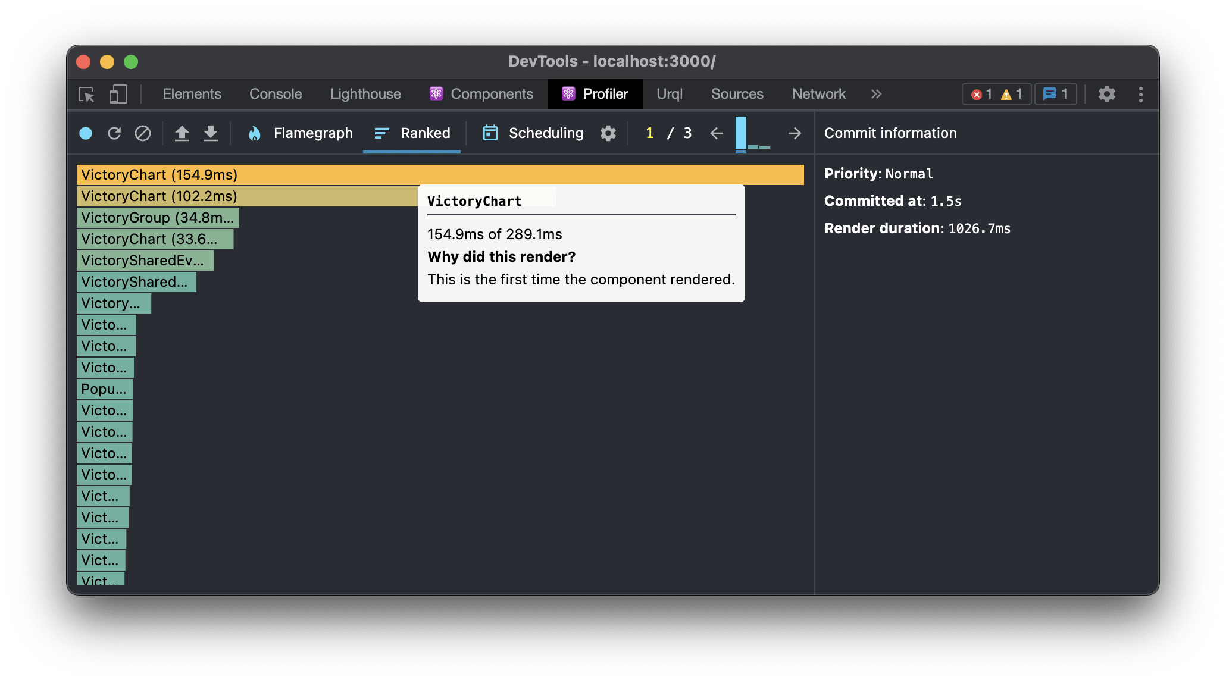Click the reload and profile icon
Screen dimensions: 1226x683
(115, 132)
